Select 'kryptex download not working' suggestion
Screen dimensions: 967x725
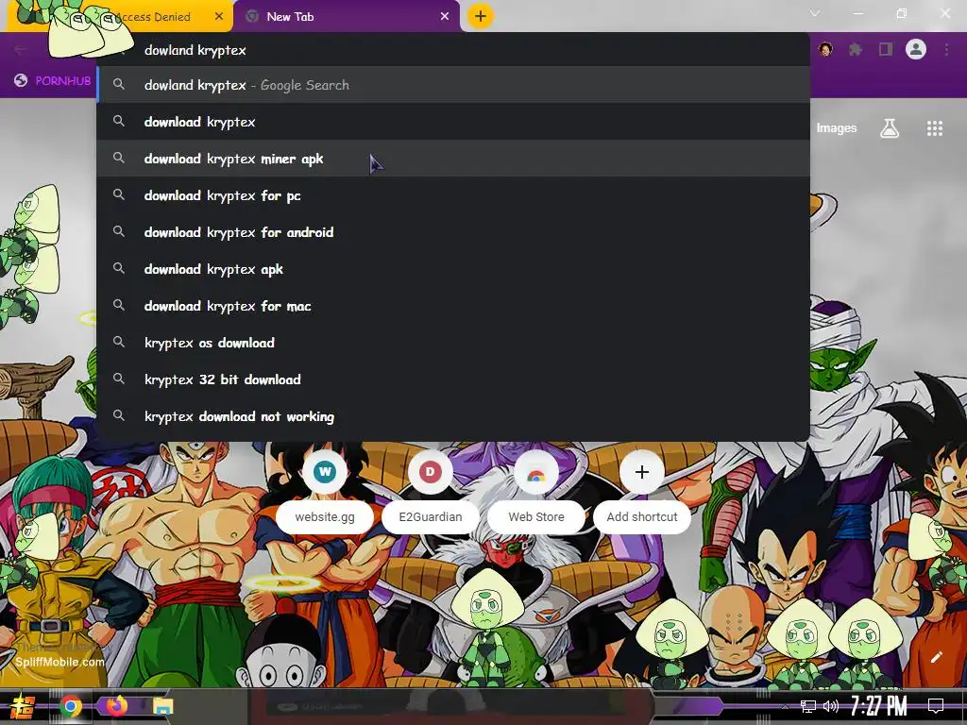(x=453, y=416)
